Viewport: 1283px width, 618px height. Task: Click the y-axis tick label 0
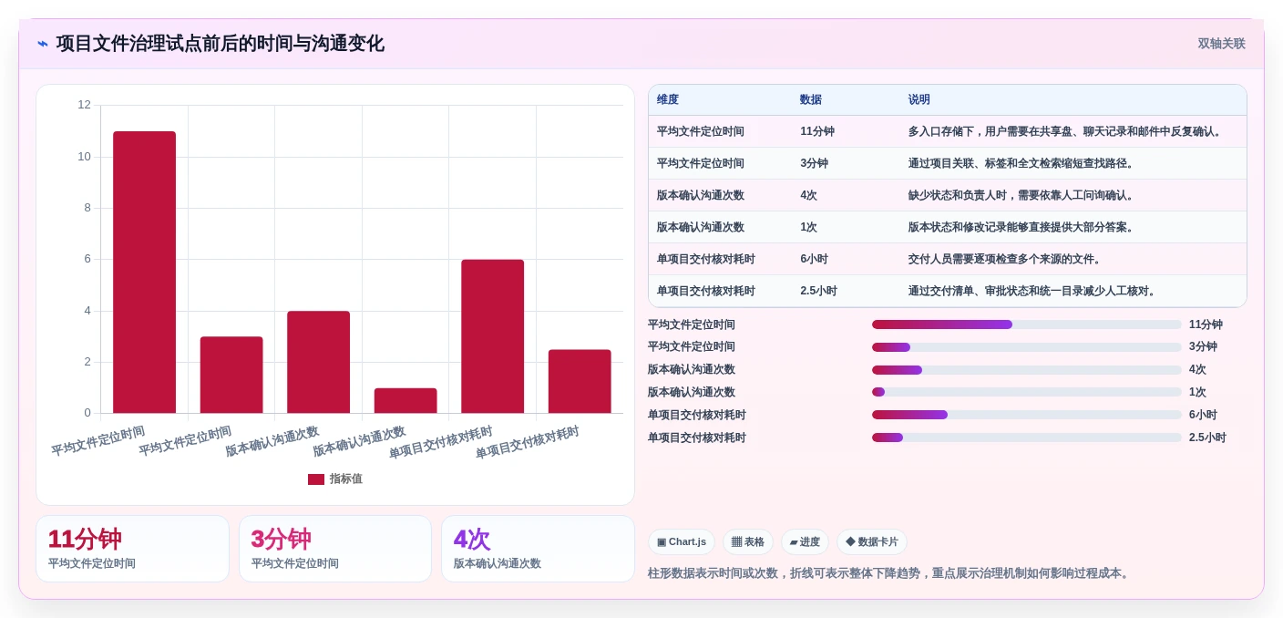[87, 413]
